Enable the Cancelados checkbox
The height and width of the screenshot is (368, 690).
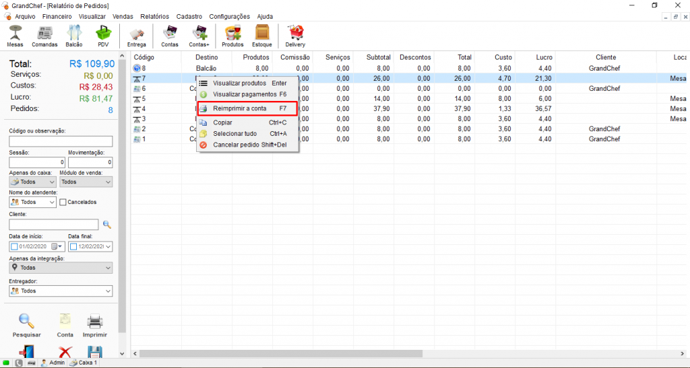click(x=63, y=202)
